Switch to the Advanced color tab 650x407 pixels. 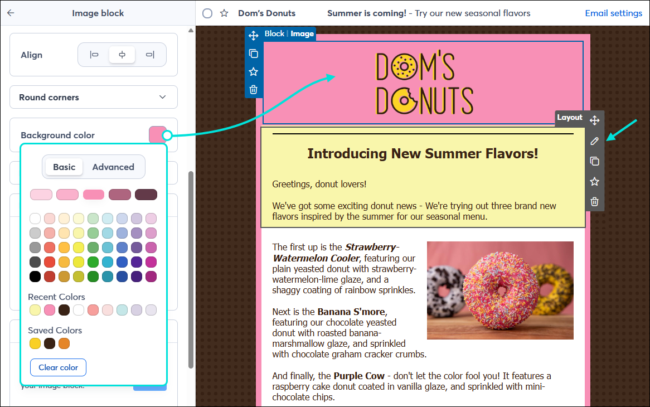click(x=113, y=167)
